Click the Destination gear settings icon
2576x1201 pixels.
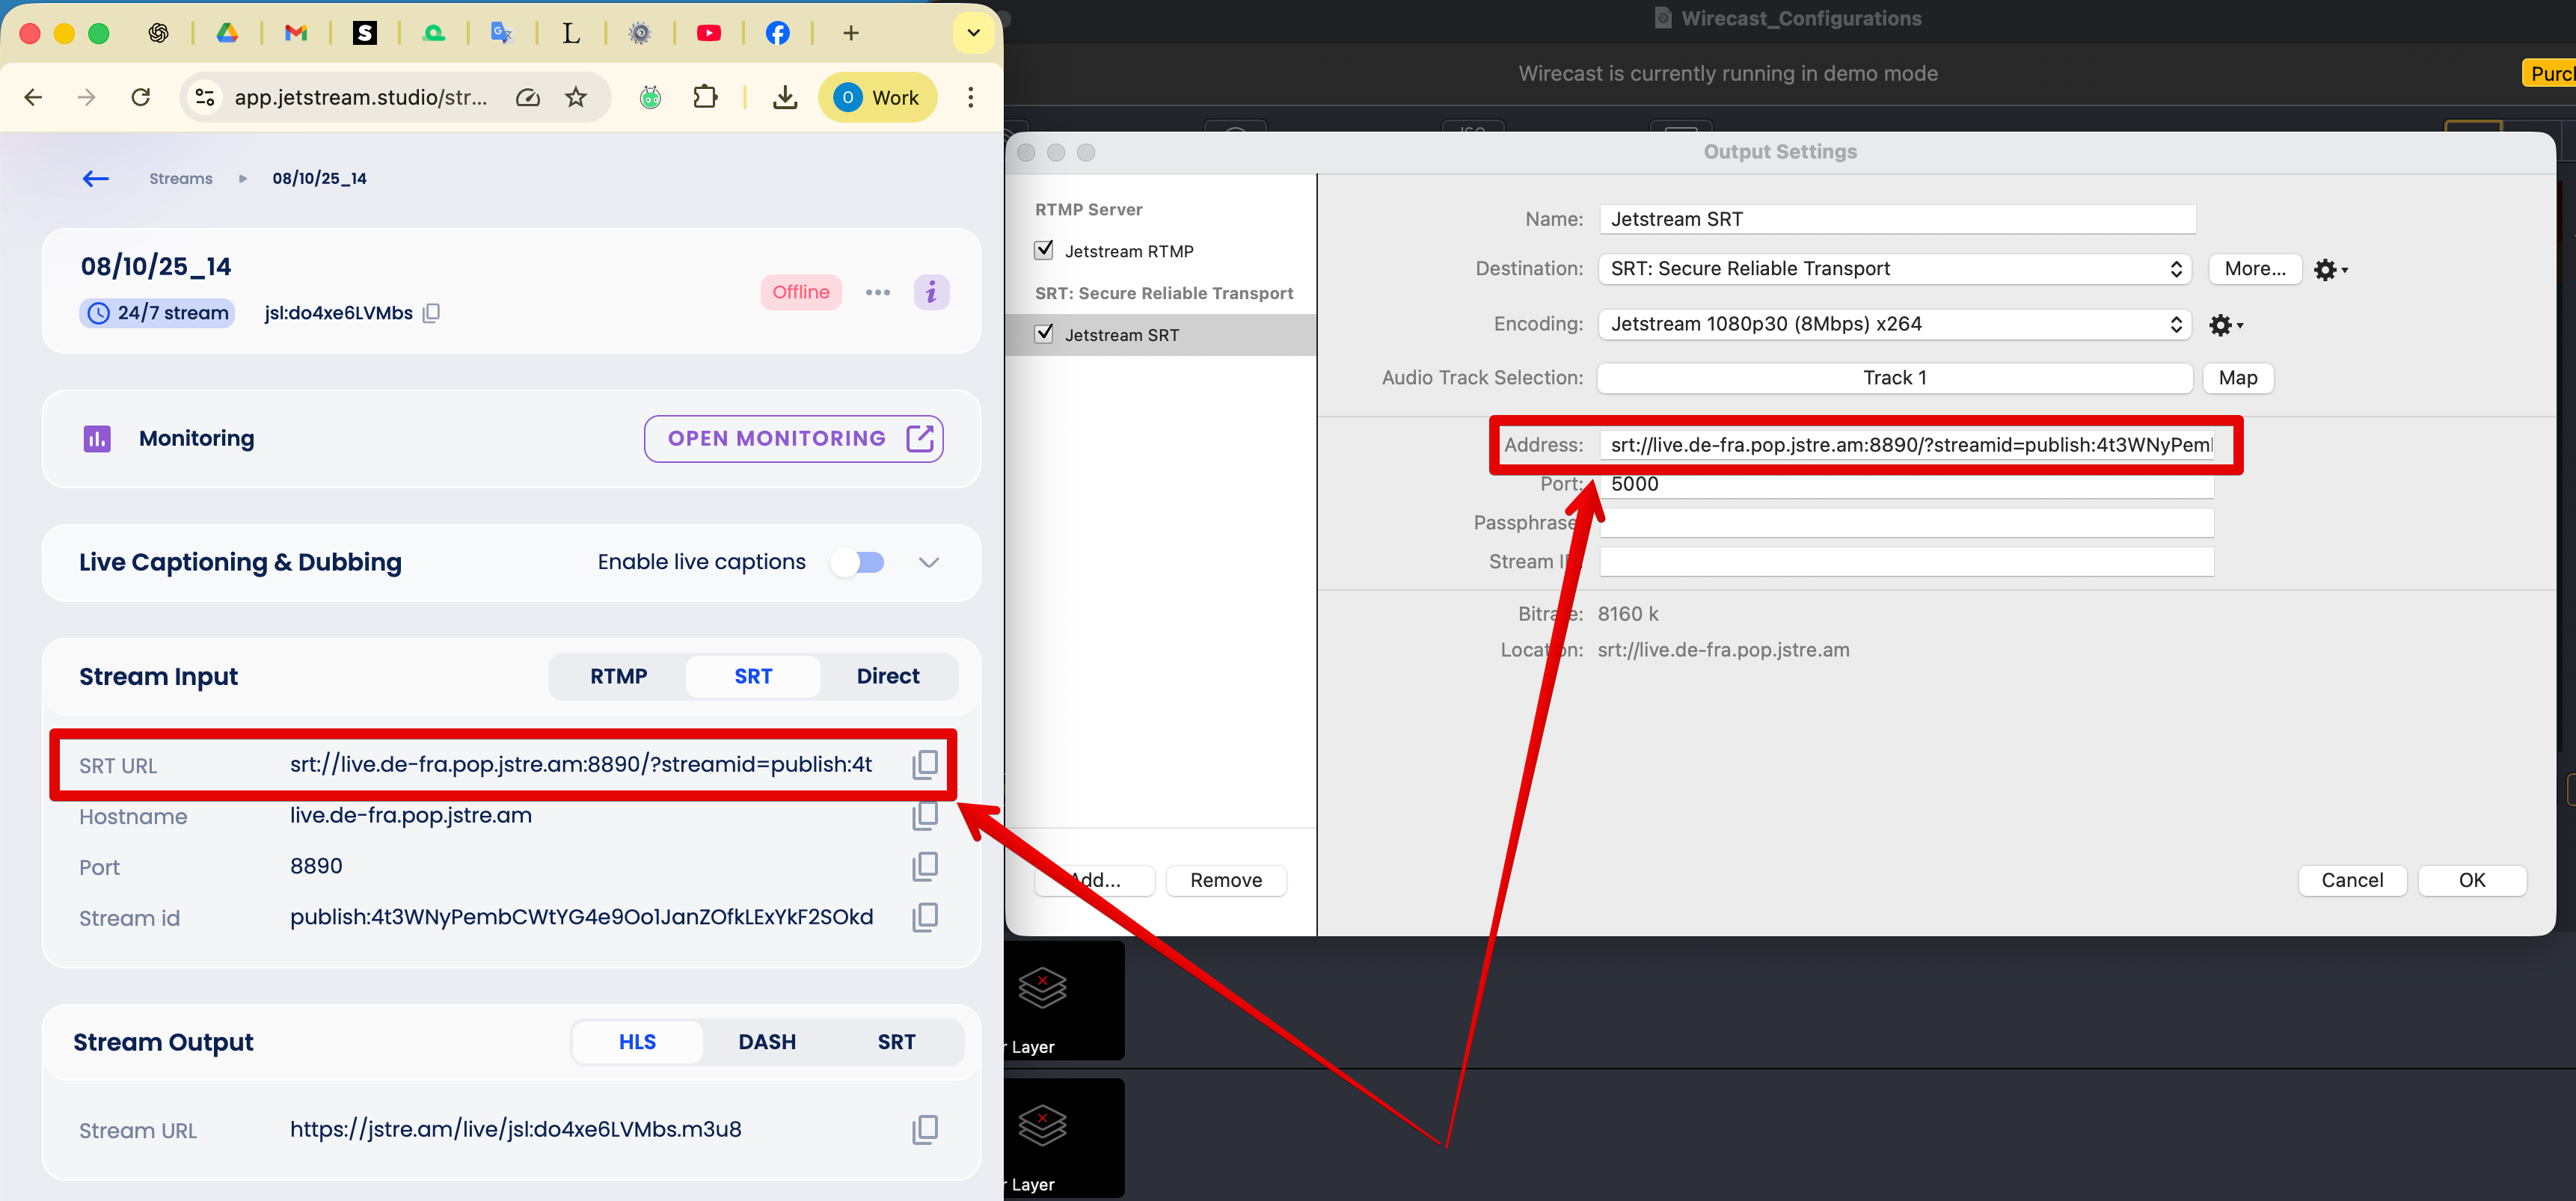2330,269
